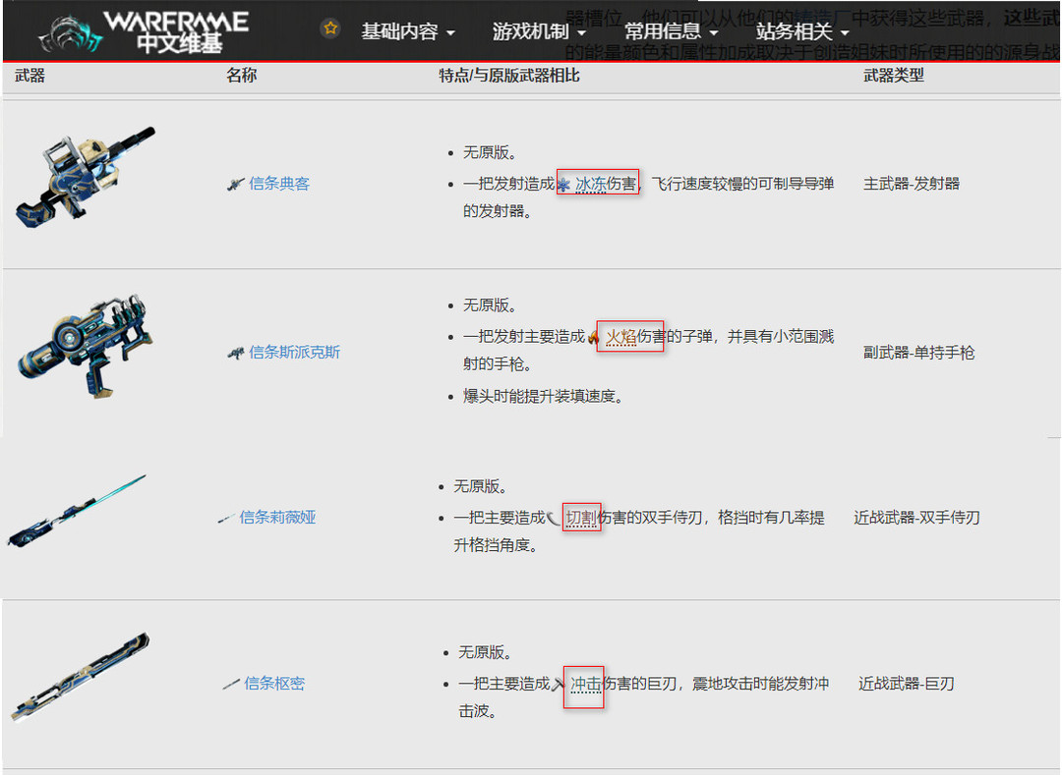The width and height of the screenshot is (1062, 775).
Task: Open the 站务相关 dropdown menu
Action: click(802, 31)
